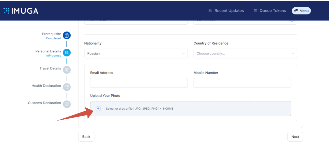Click the plus icon to upload photo

pos(98,109)
